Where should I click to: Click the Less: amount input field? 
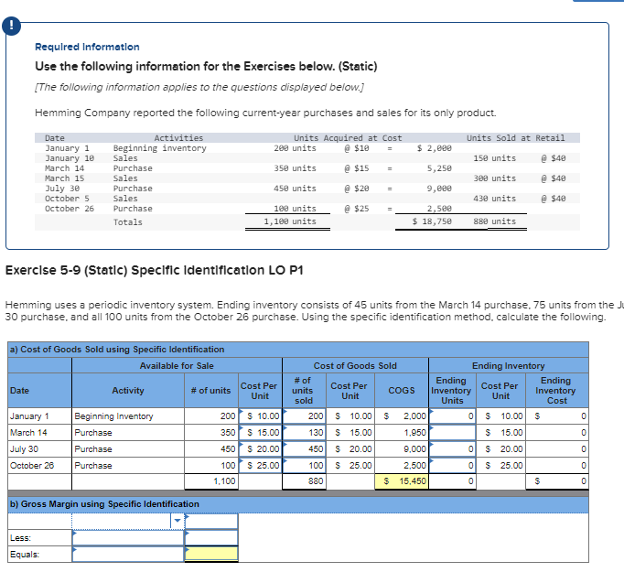(x=211, y=538)
